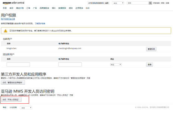Open 设置 link in header

coord(167,3)
